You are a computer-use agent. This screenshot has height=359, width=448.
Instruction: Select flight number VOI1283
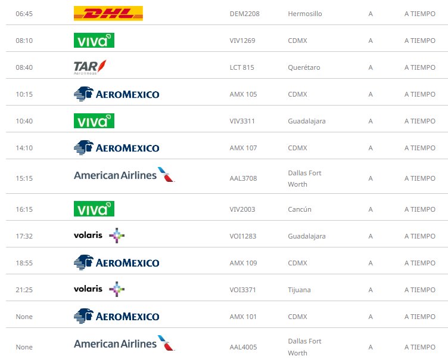coord(243,236)
